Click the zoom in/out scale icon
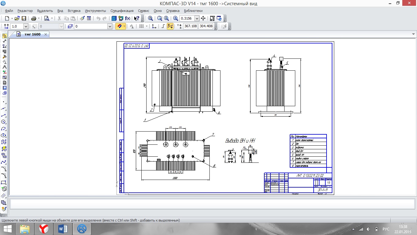 click(175, 18)
